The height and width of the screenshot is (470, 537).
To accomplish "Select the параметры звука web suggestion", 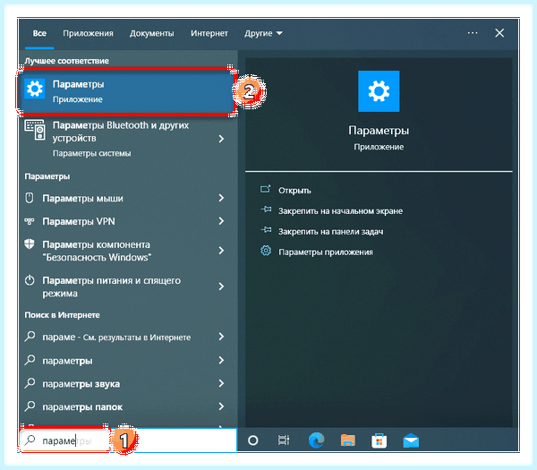I will pos(127,384).
